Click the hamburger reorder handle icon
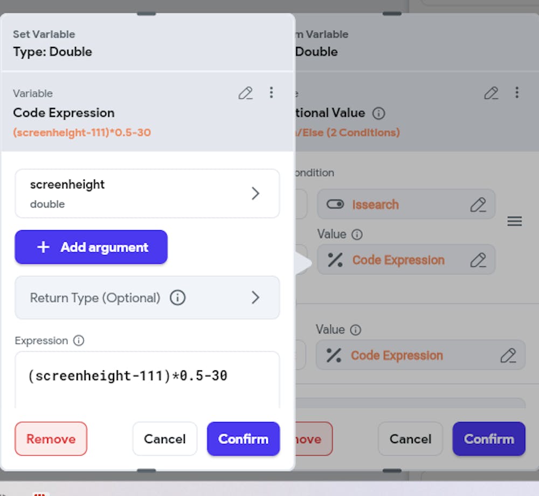The height and width of the screenshot is (496, 539). 515,221
